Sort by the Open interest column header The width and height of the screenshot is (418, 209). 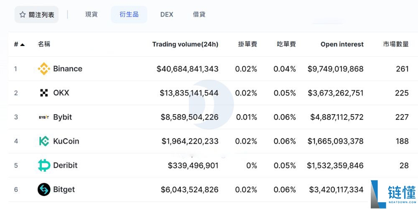(342, 44)
